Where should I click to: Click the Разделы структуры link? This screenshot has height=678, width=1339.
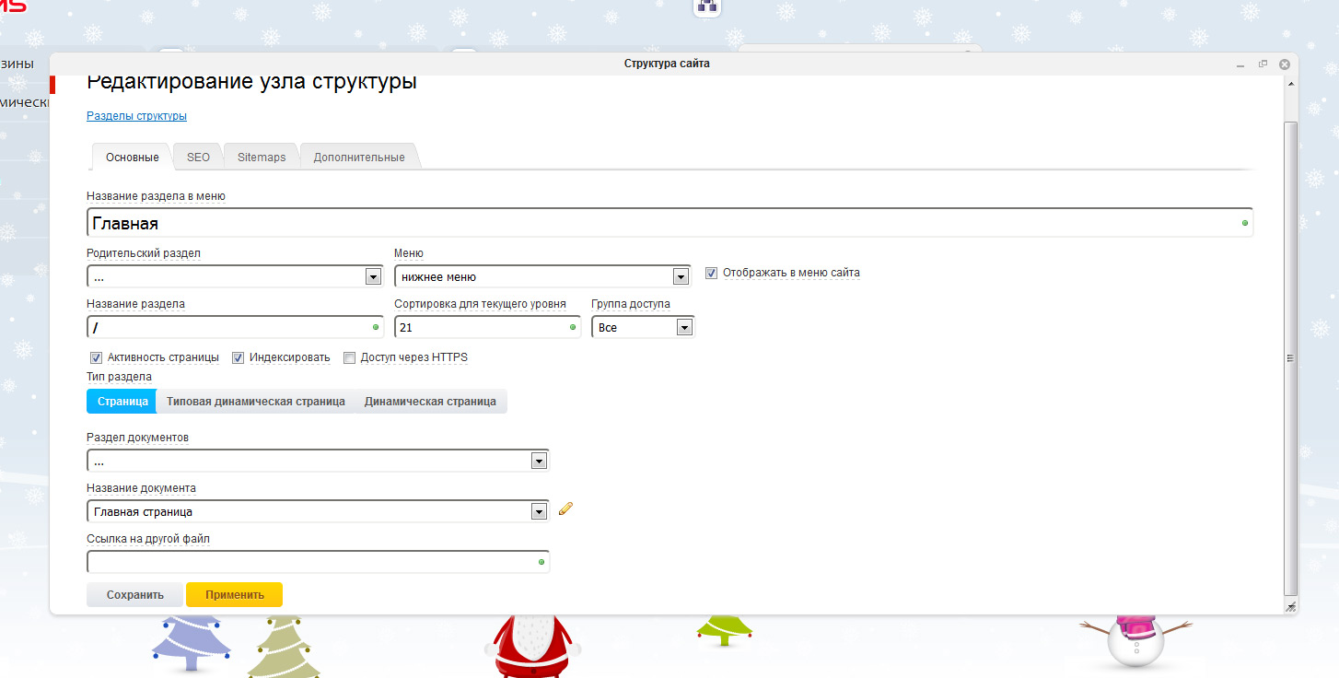pos(136,116)
